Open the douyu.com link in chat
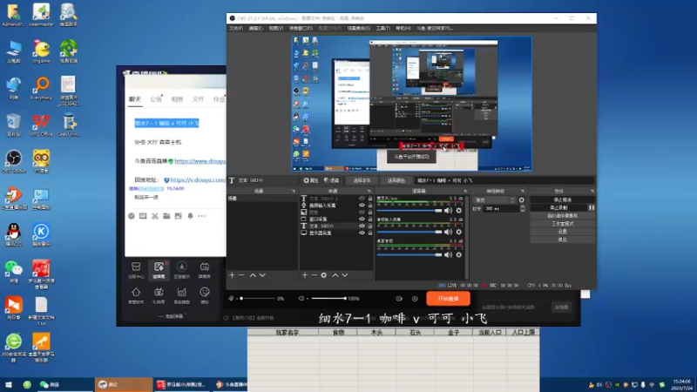697x392 pixels. tap(200, 161)
